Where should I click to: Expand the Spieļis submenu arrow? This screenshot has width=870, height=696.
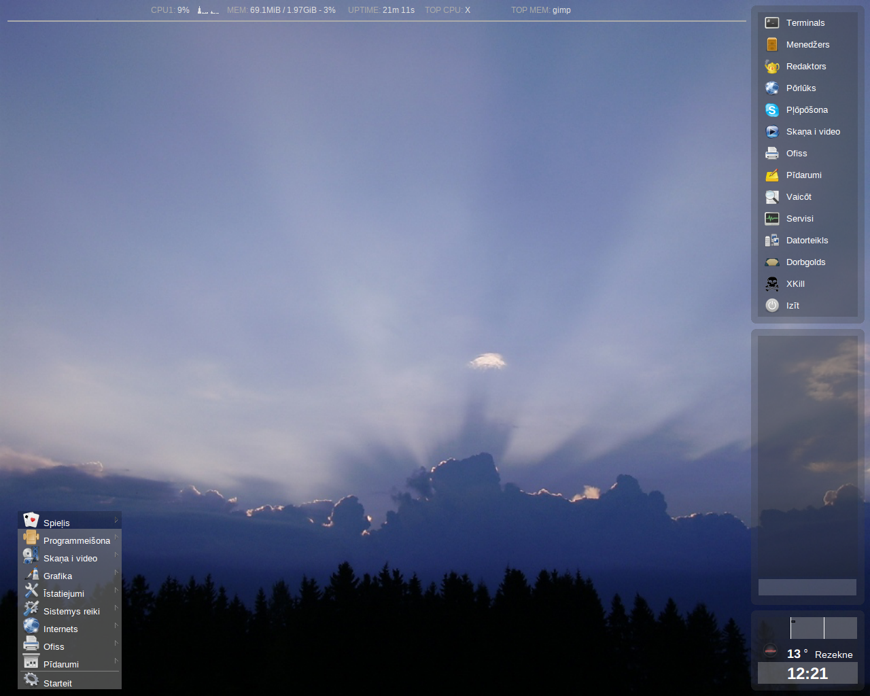tap(116, 521)
